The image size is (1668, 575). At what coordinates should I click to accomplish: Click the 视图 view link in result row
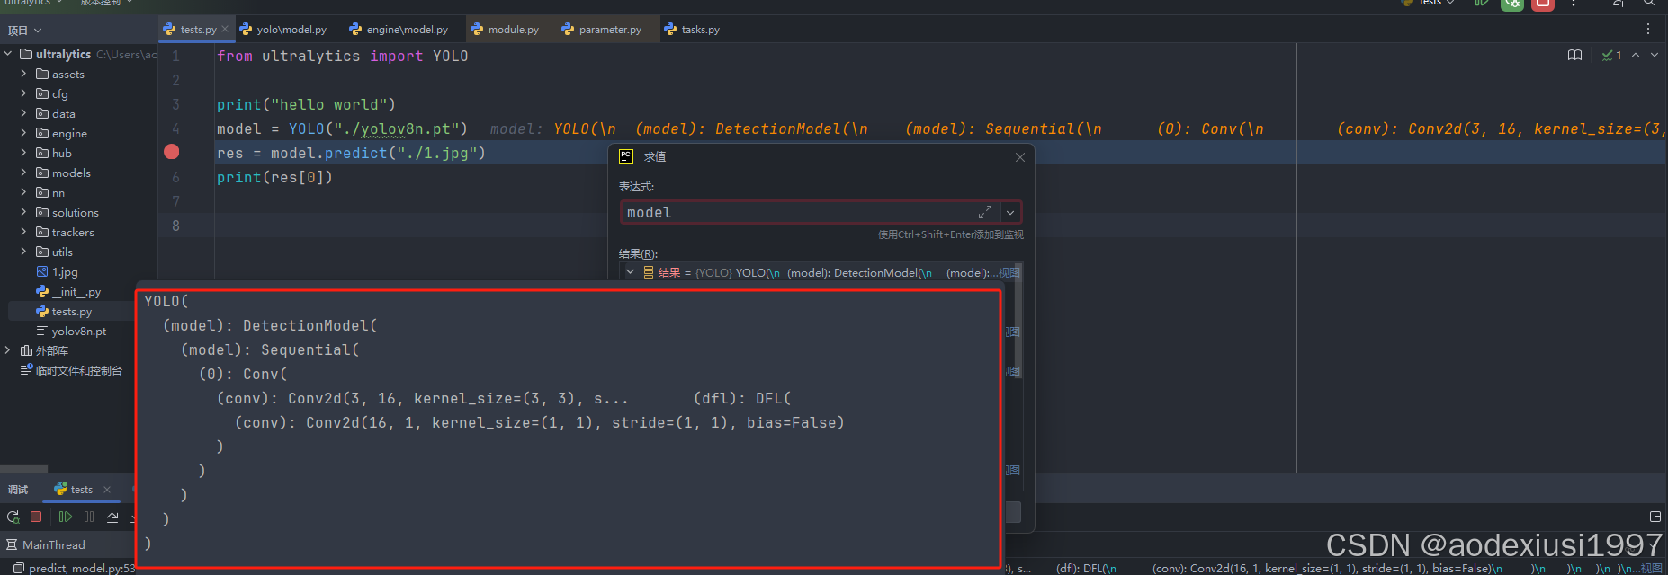click(x=1009, y=272)
